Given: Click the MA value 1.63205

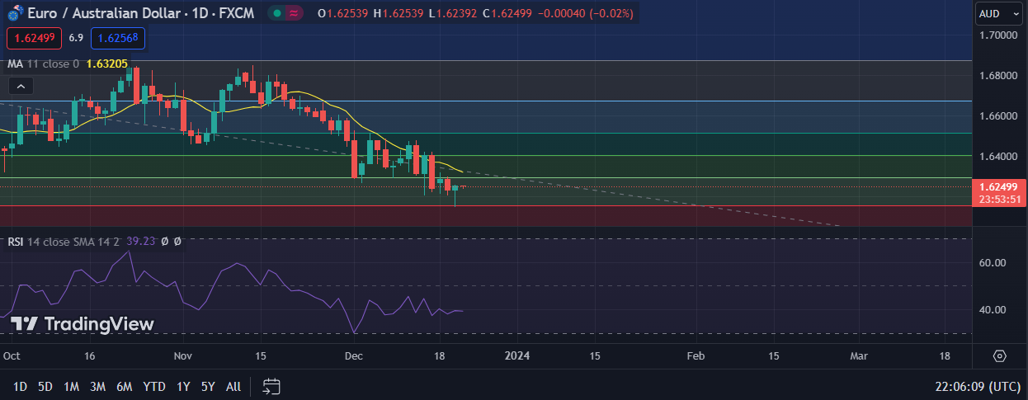Looking at the screenshot, I should click(x=106, y=64).
